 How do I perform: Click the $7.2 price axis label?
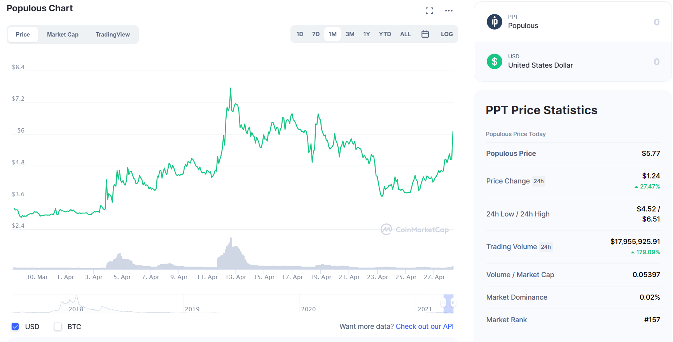(x=18, y=99)
